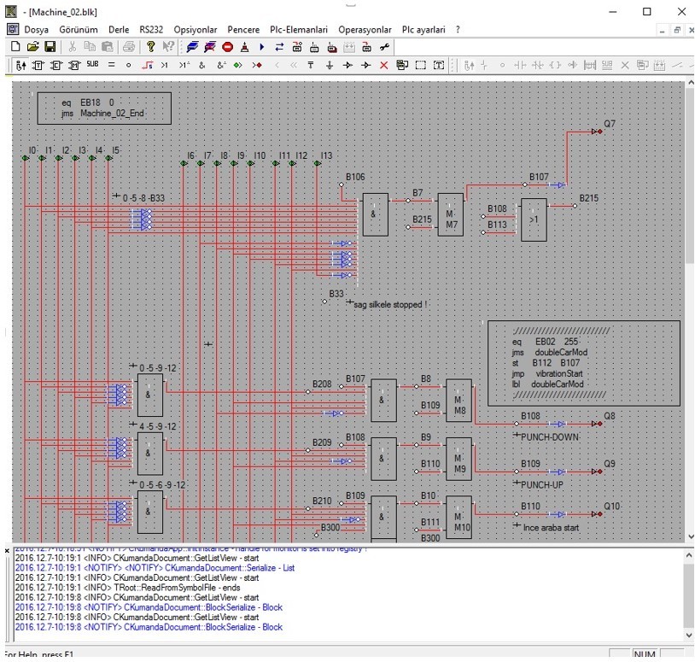Click the download-to-PLC stamp icon
The height and width of the screenshot is (662, 695).
[245, 47]
